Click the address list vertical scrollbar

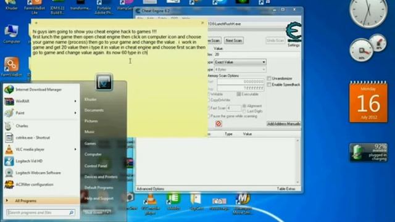(x=297, y=161)
